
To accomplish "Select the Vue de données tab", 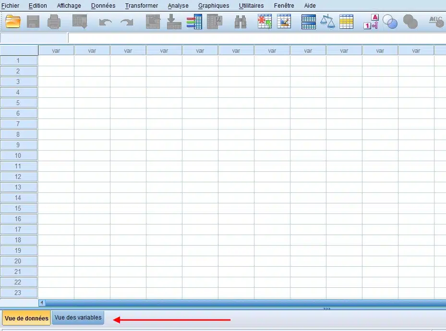I will click(26, 318).
